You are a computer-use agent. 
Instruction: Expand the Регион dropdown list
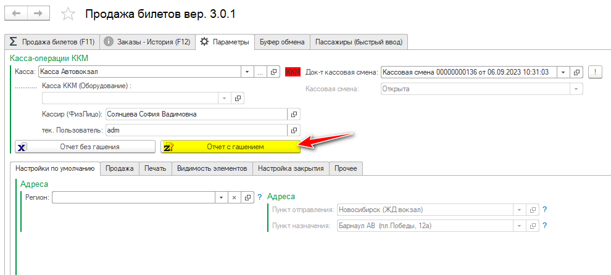tap(221, 197)
